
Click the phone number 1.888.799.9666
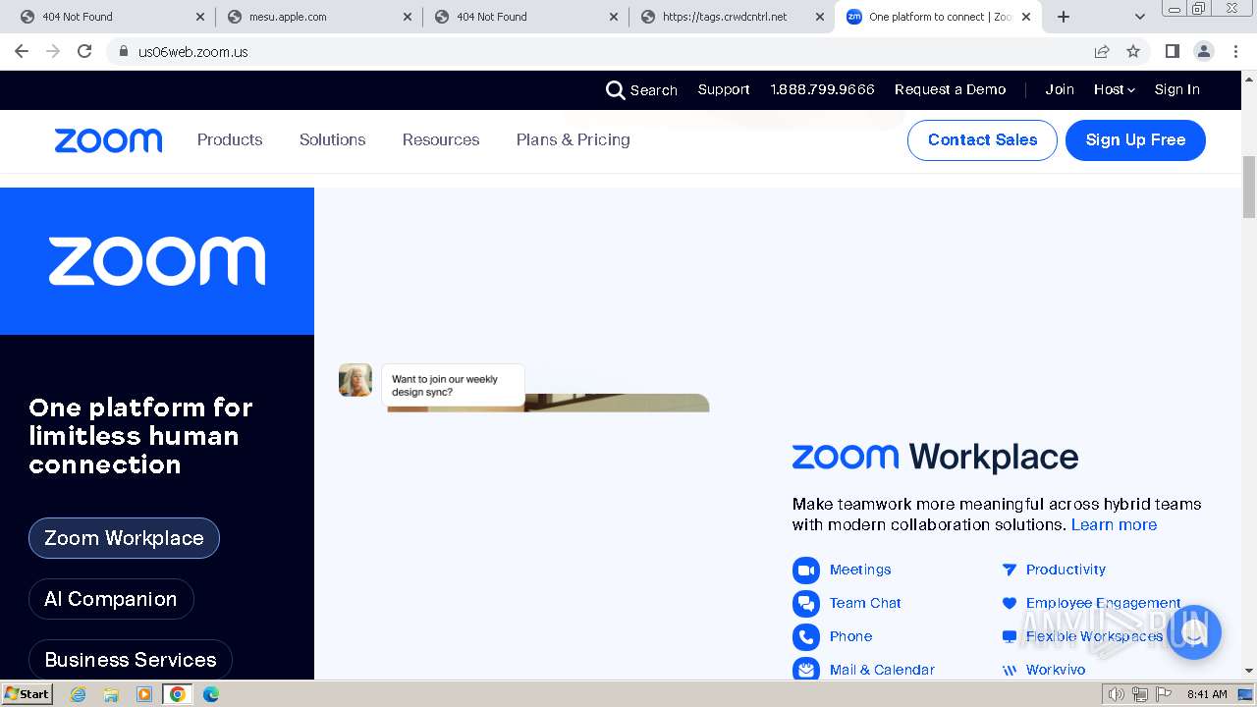pyautogui.click(x=822, y=89)
